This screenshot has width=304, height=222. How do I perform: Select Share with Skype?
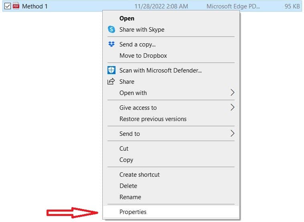(x=171, y=30)
